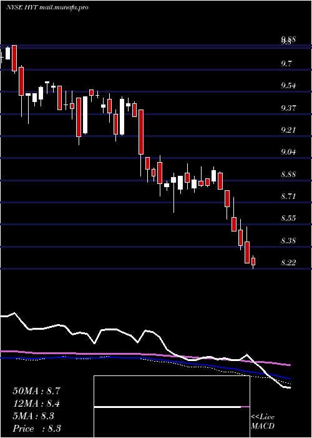Click the 9.7 price axis label
The width and height of the screenshot is (312, 438).
coord(286,64)
